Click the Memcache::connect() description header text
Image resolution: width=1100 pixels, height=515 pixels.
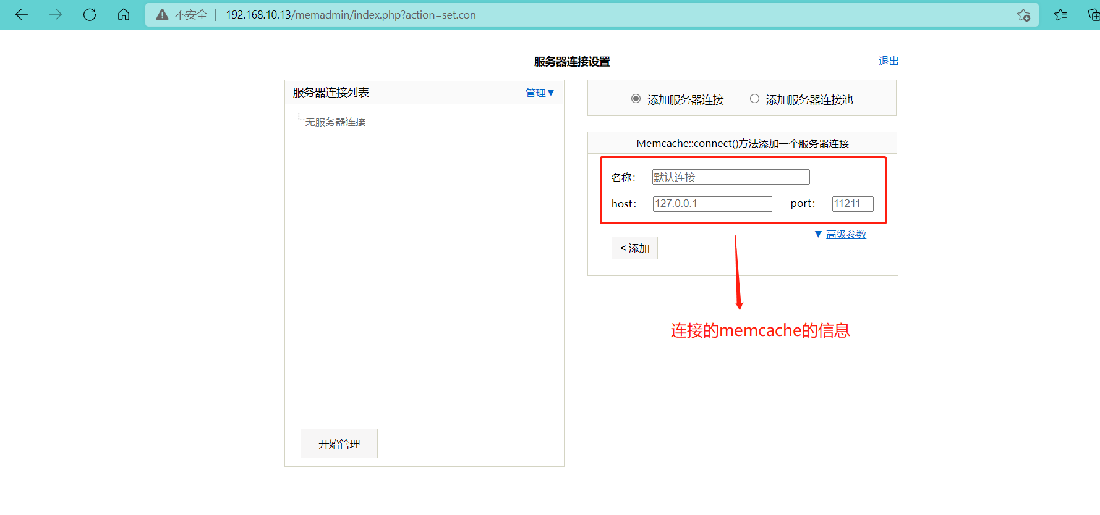(743, 143)
